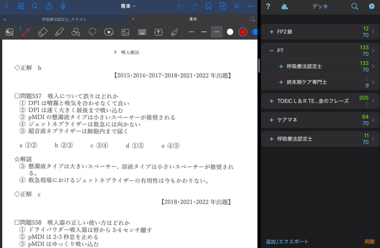Open Anki deck statistics chart icon
The height and width of the screenshot is (248, 380).
(285, 6)
